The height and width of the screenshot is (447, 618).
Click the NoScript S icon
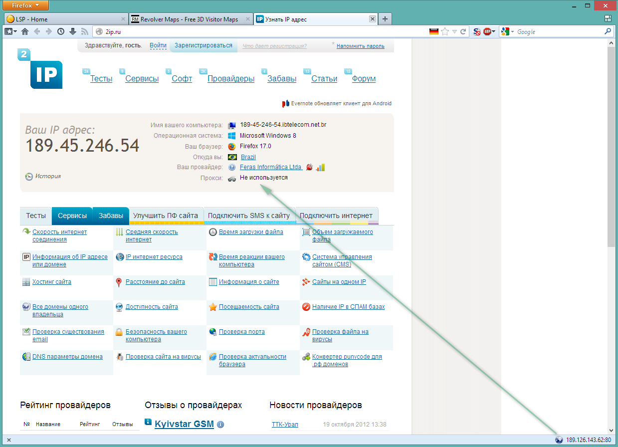point(477,31)
